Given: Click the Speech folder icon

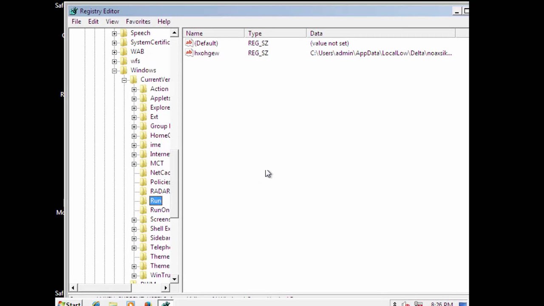Looking at the screenshot, I should pos(124,33).
